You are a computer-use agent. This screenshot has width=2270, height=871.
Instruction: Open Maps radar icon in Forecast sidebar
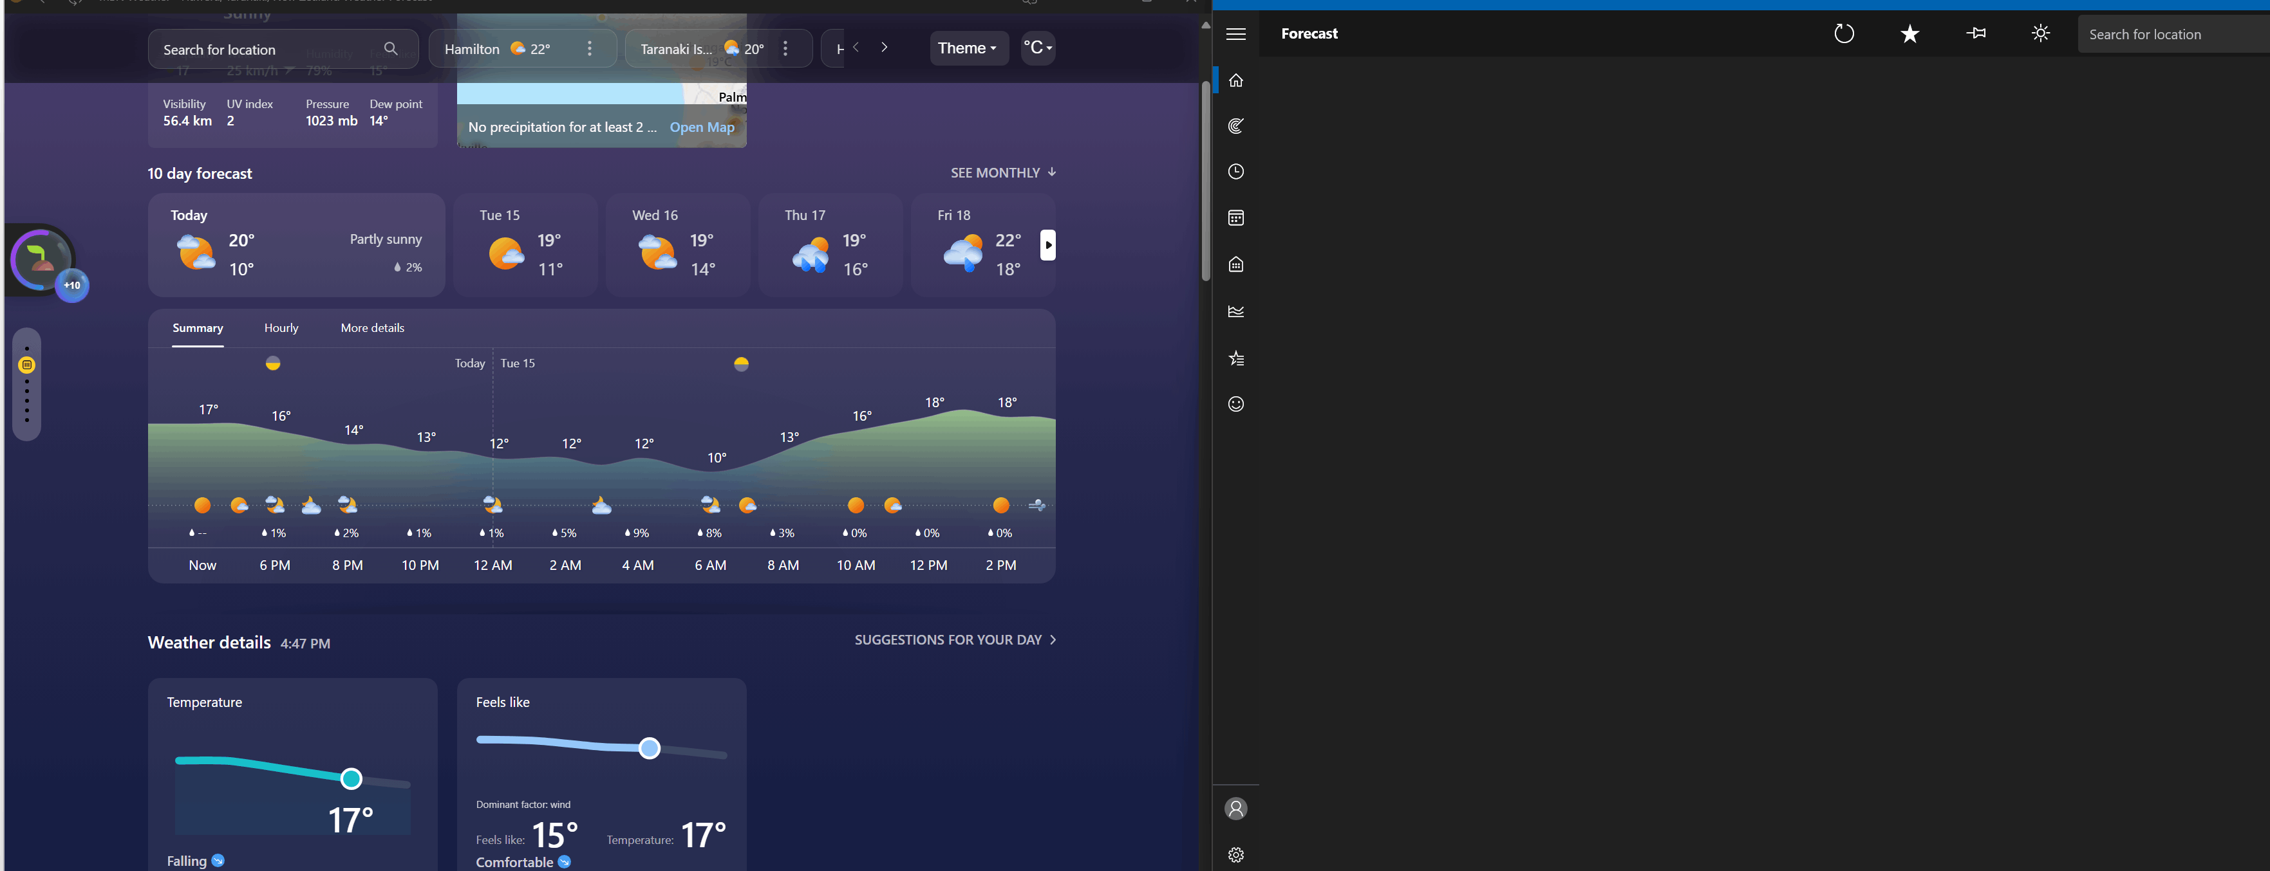[x=1235, y=126]
